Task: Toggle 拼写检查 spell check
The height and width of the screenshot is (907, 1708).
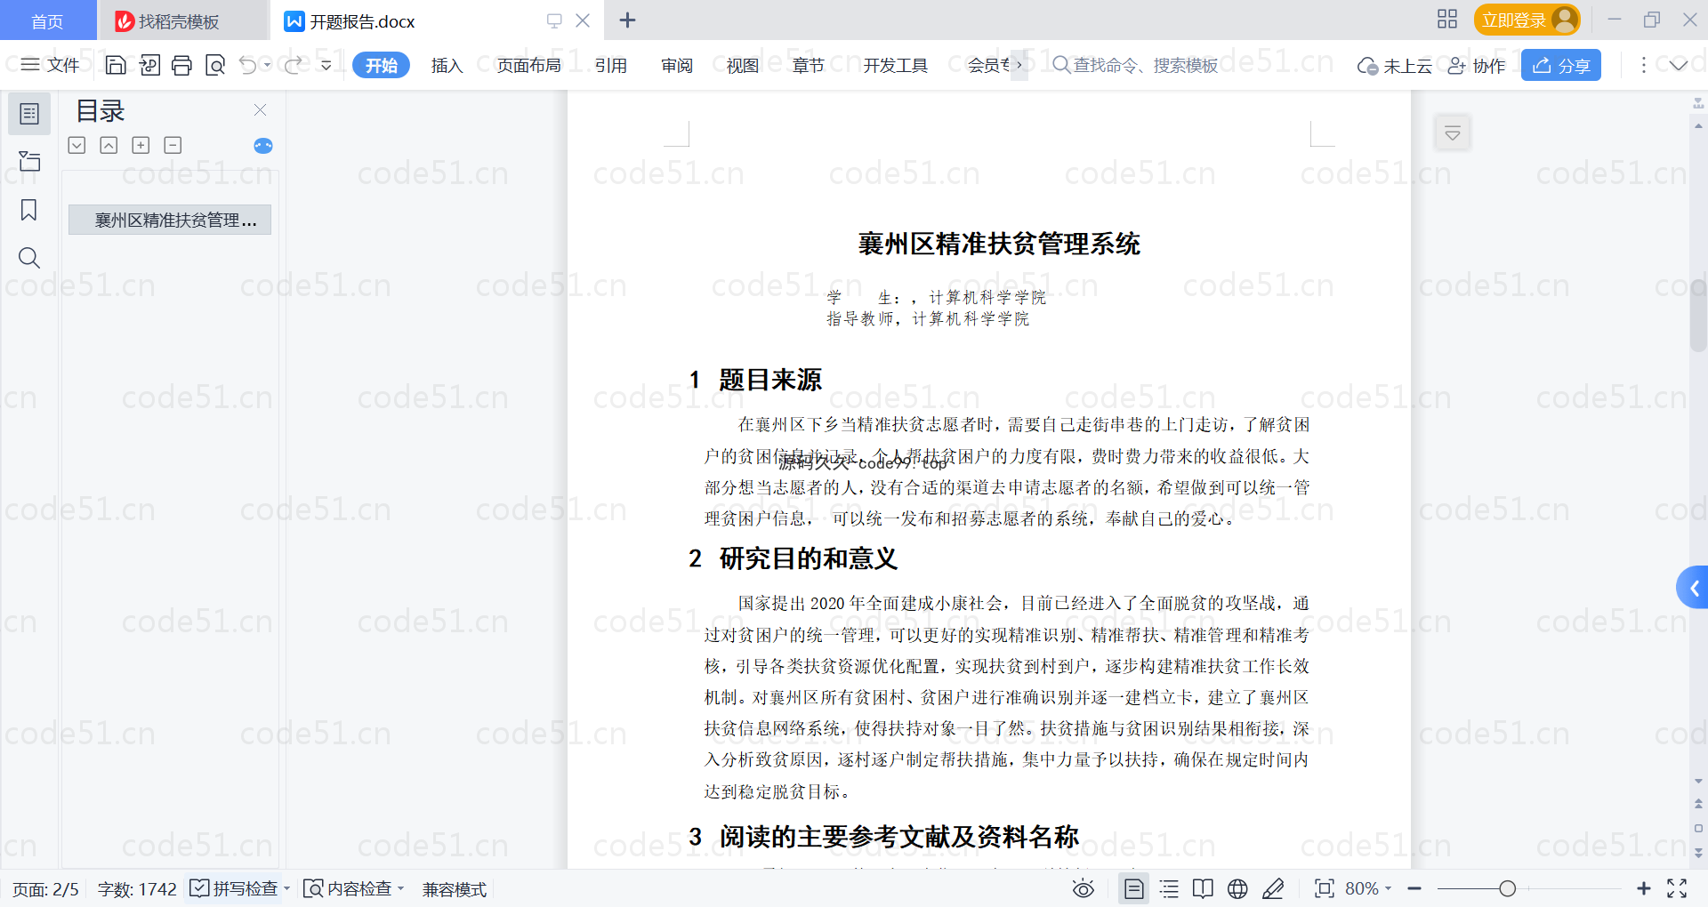Action: [234, 888]
